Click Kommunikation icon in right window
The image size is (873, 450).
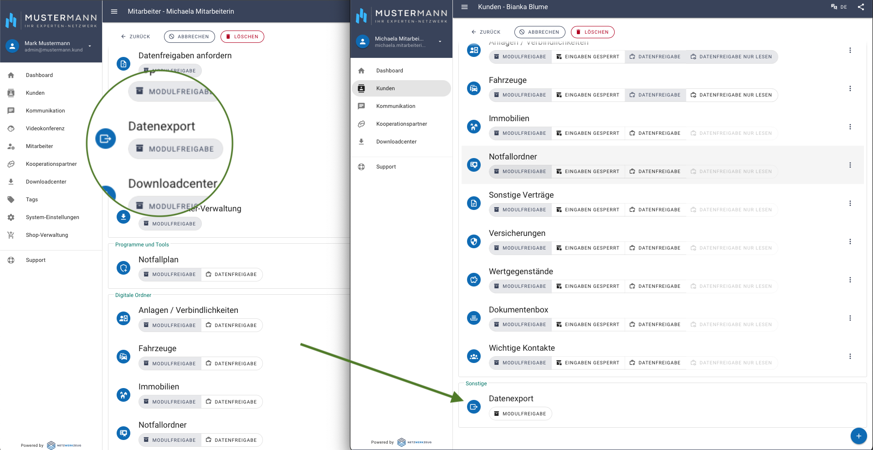361,106
